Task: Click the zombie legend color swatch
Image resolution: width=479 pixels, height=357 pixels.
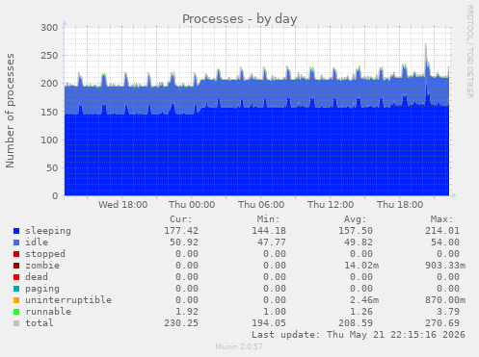Action: click(x=16, y=266)
